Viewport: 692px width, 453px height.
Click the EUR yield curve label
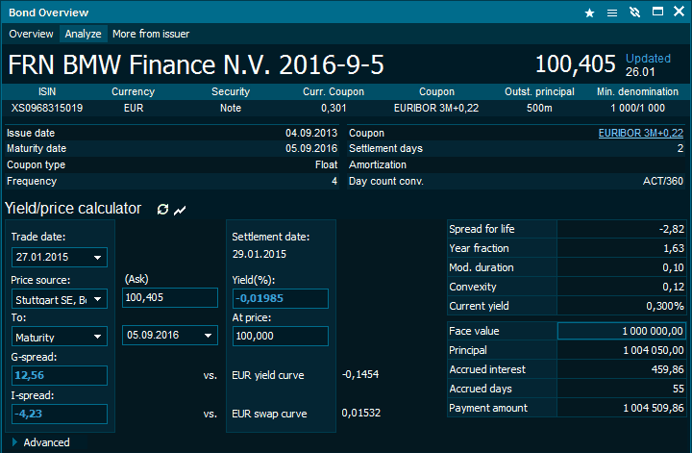(268, 375)
